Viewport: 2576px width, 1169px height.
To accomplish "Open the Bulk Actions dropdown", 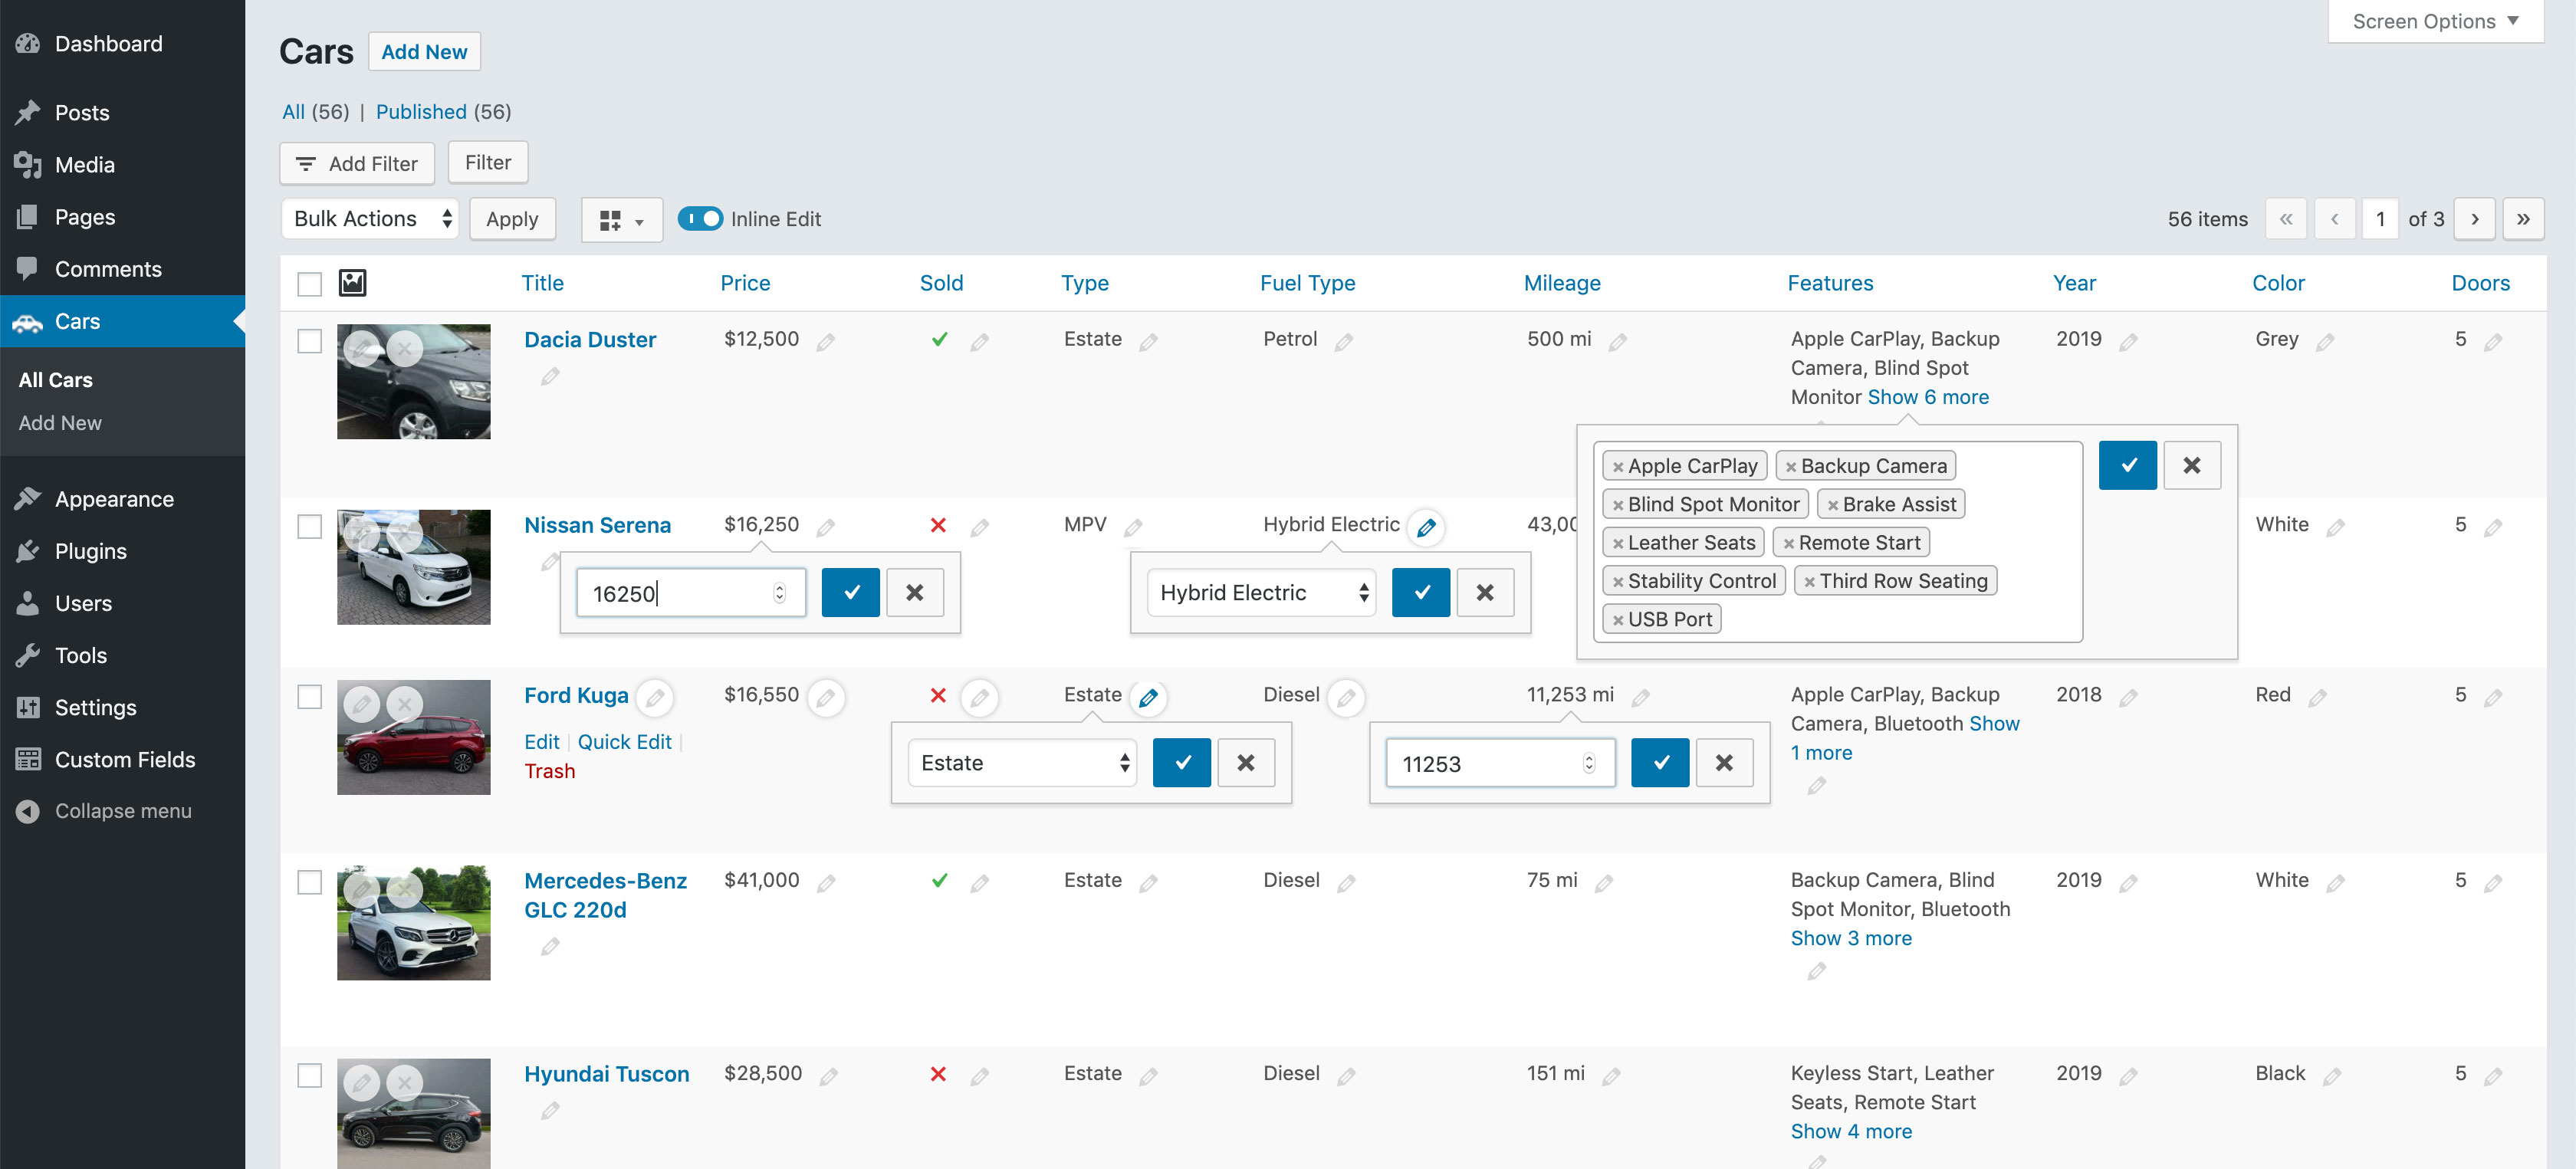I will click(370, 218).
